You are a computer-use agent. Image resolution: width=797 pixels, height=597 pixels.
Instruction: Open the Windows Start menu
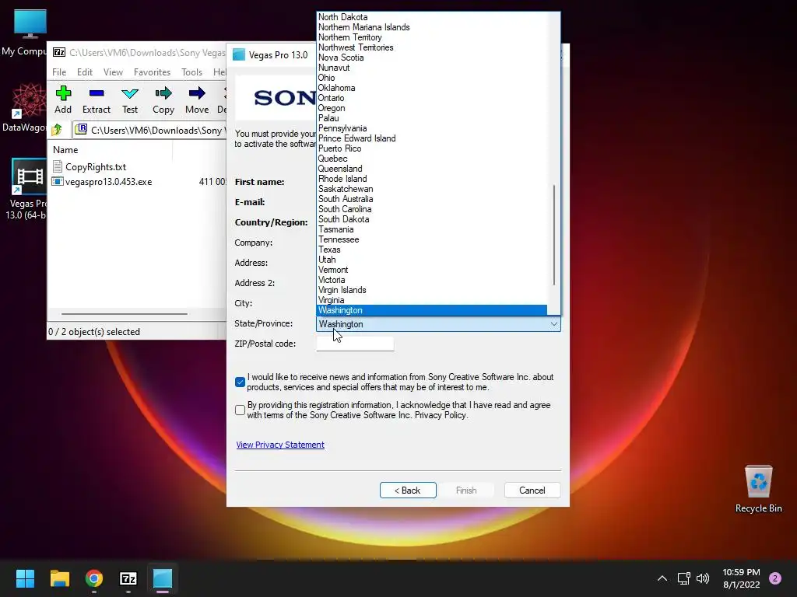25,578
